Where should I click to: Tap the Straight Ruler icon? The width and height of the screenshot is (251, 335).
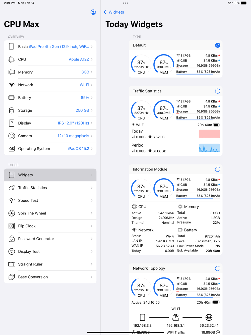12,264
